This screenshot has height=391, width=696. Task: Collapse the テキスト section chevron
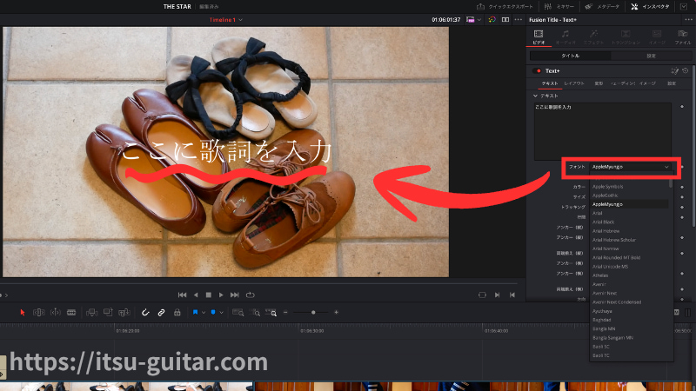tap(535, 96)
